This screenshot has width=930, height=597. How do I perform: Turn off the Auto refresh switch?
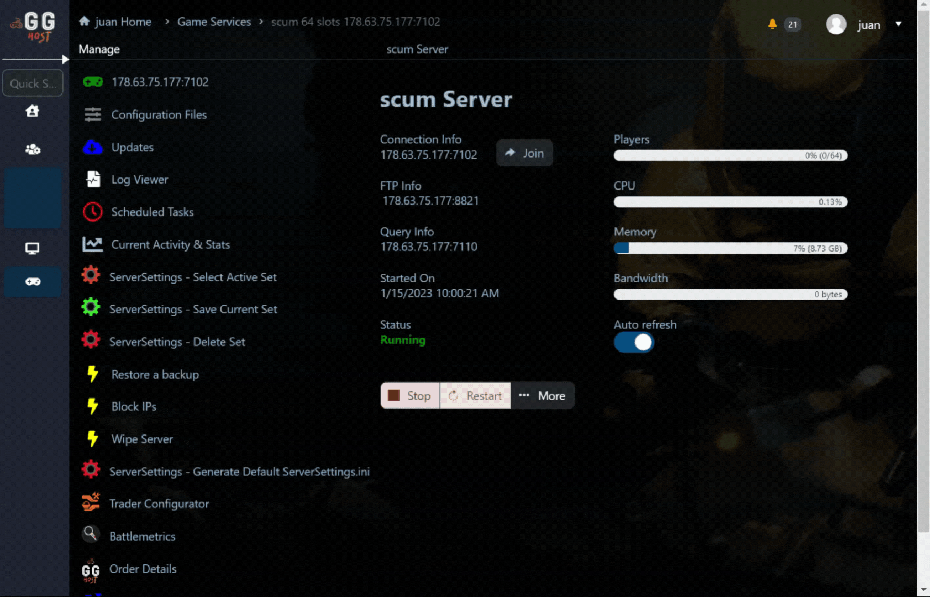634,343
